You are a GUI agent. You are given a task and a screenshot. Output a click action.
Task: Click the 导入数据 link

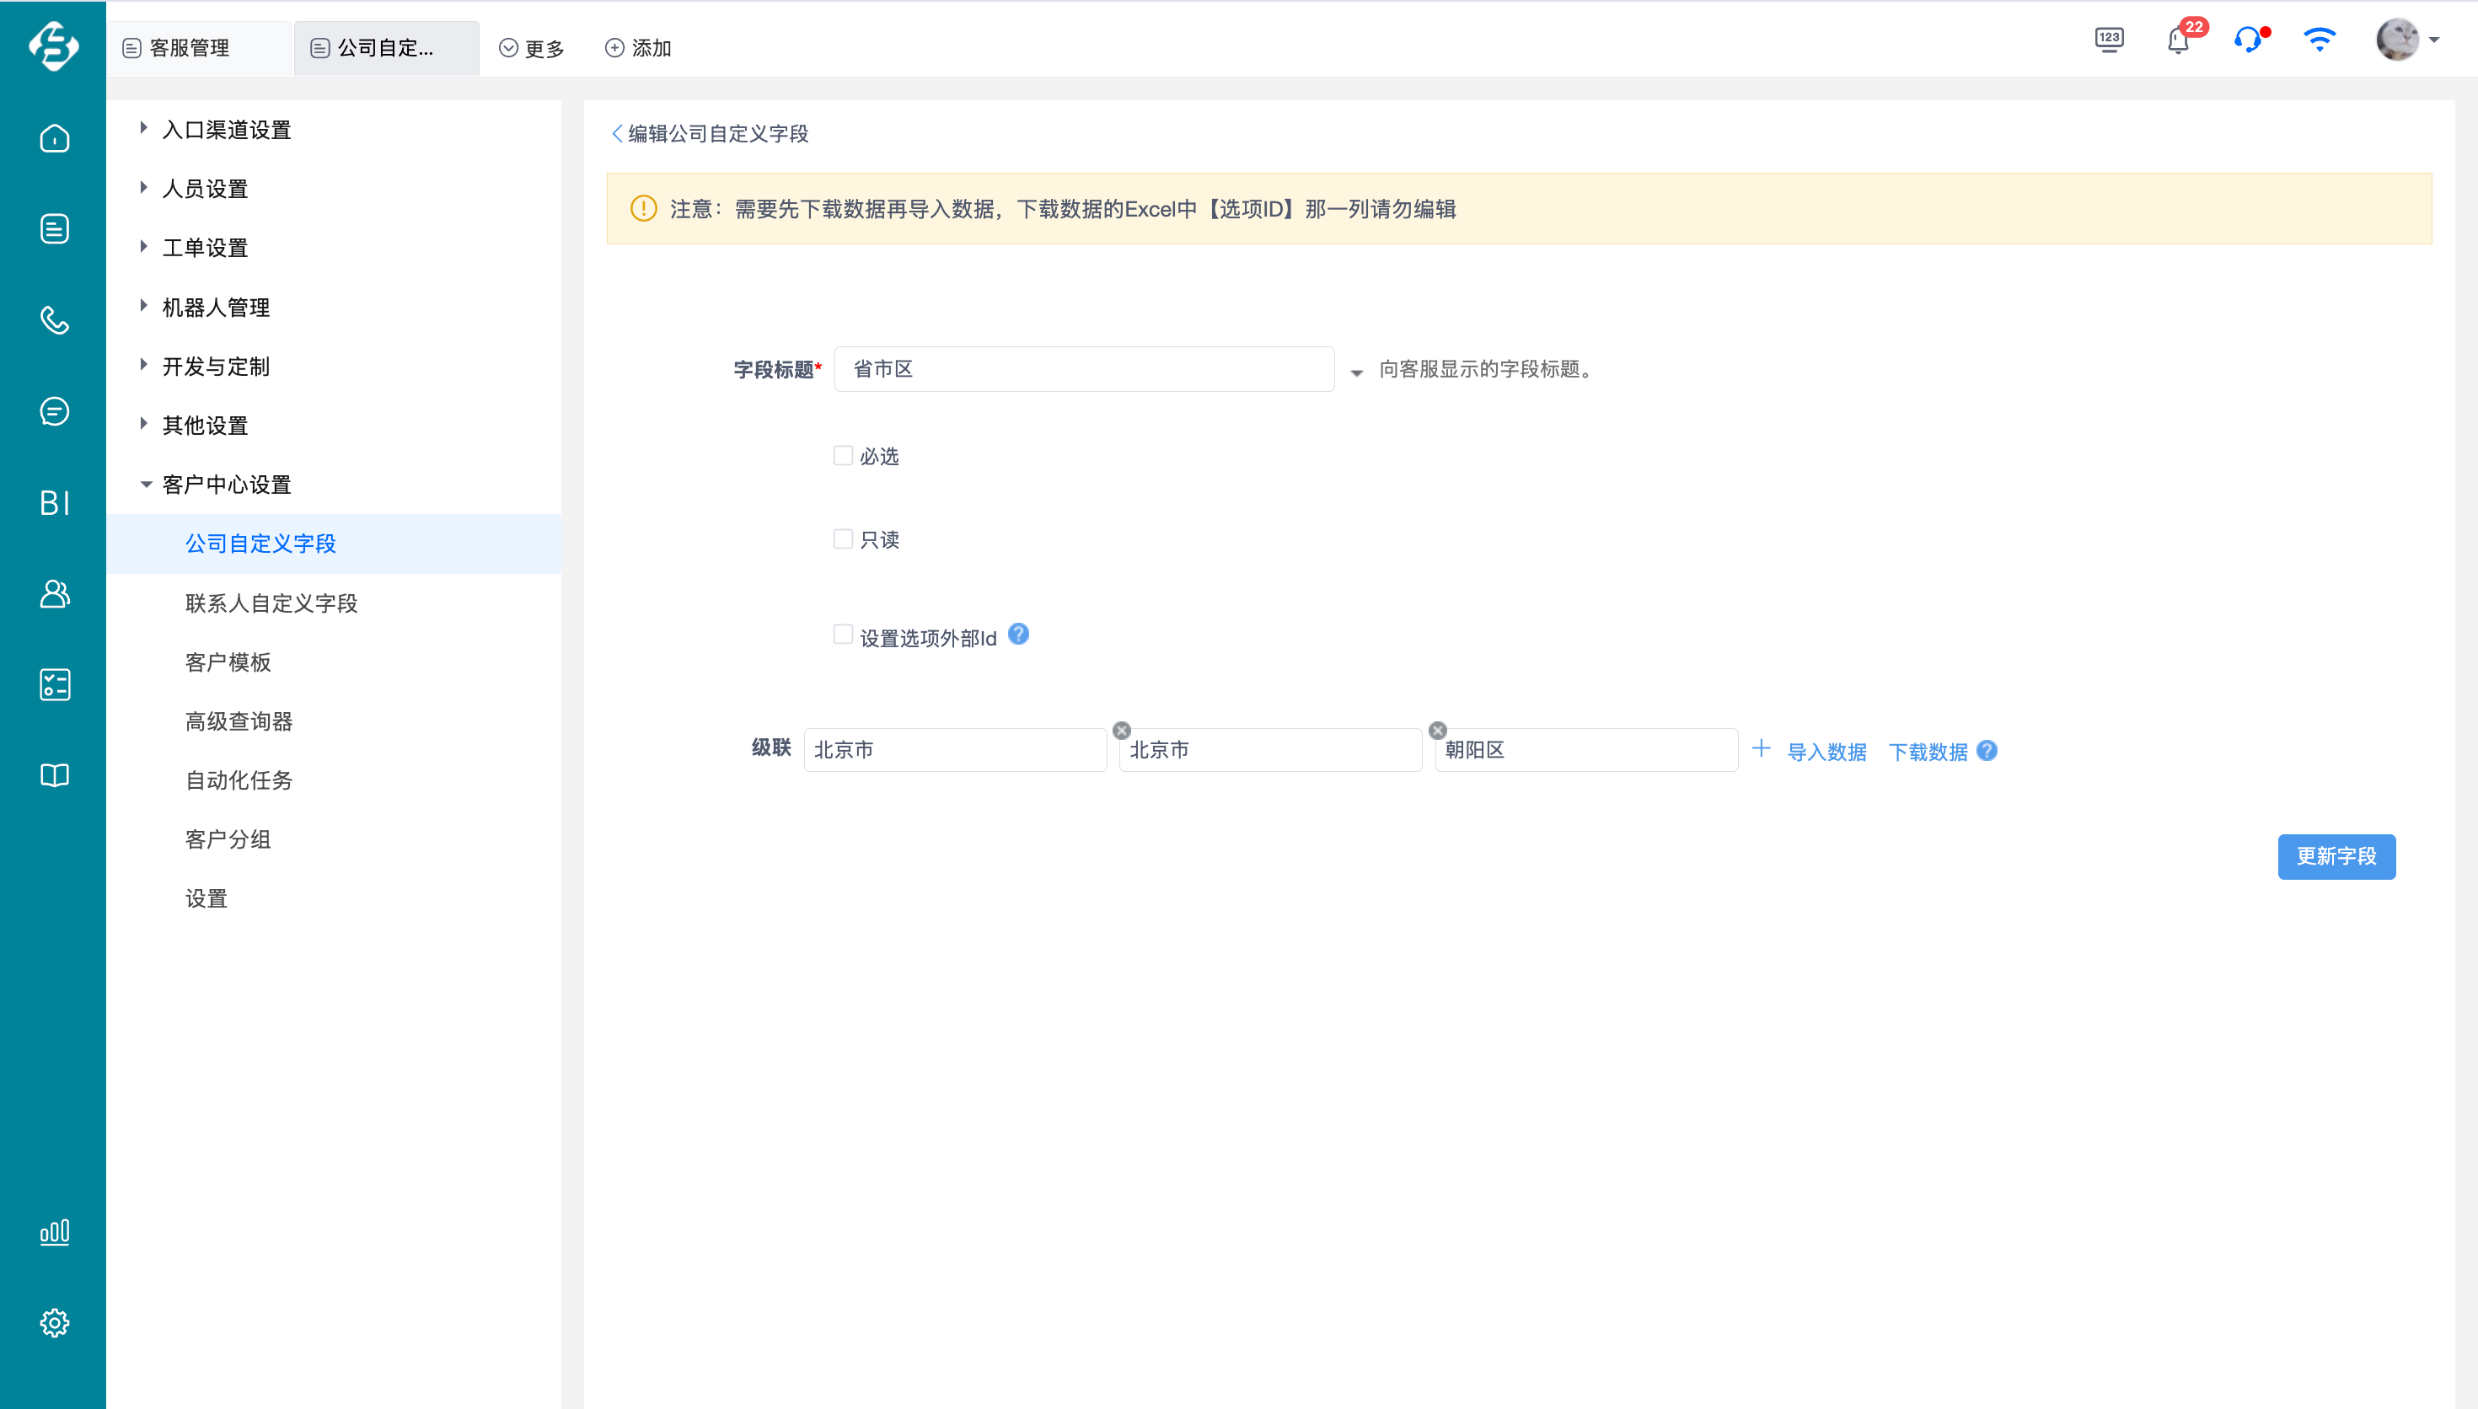1826,752
